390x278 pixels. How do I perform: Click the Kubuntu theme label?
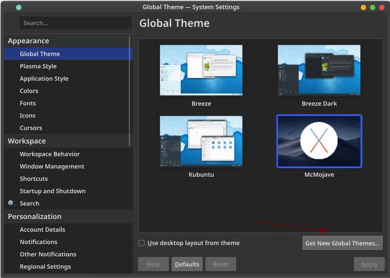[201, 175]
